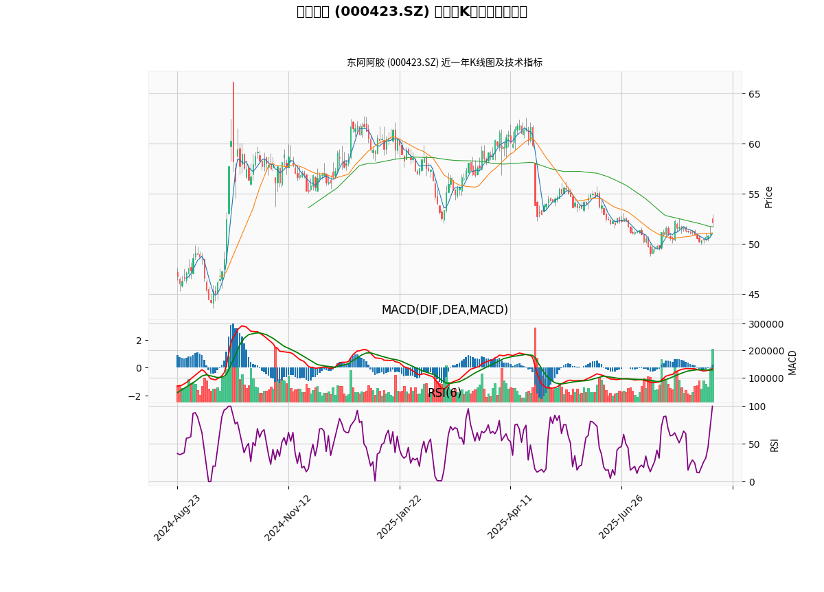Click the 60 tick on price axis
Screen dimensions: 824x592
pos(755,144)
